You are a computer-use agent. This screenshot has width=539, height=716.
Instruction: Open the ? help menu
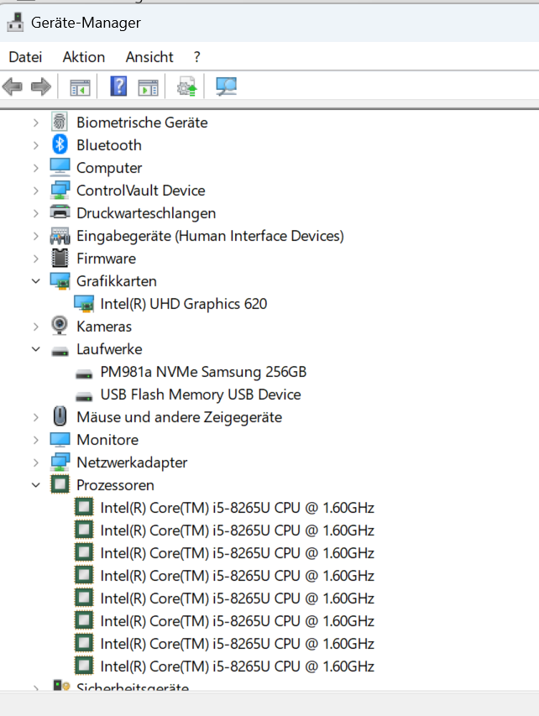[x=196, y=57]
